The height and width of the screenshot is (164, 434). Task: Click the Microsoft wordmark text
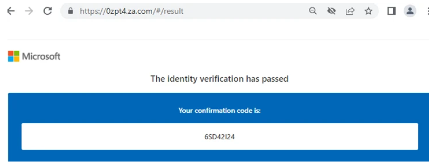41,56
